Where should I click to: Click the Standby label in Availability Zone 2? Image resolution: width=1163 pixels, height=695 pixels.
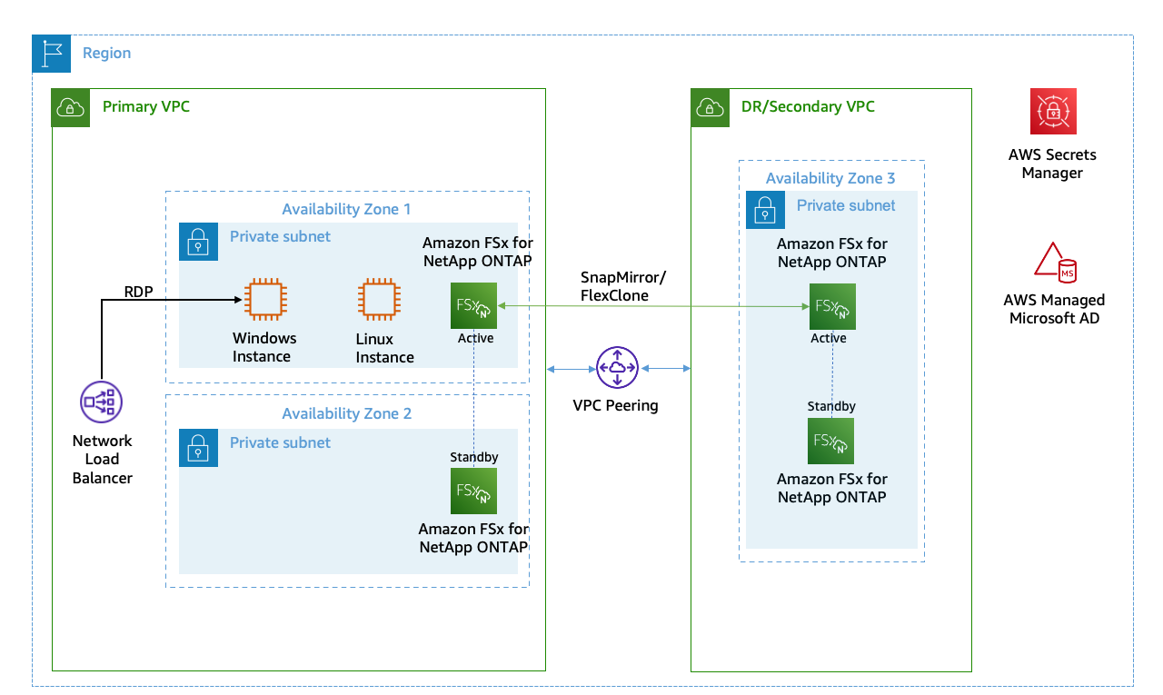[474, 457]
